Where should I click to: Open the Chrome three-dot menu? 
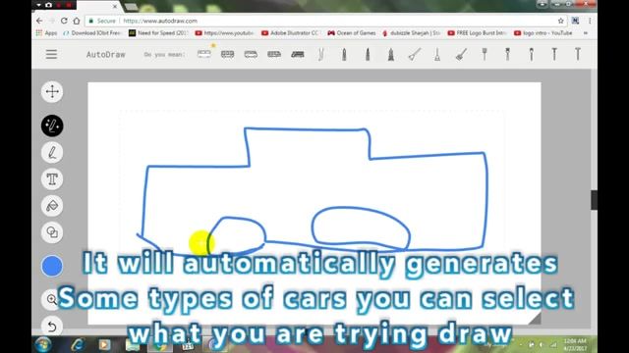point(590,21)
